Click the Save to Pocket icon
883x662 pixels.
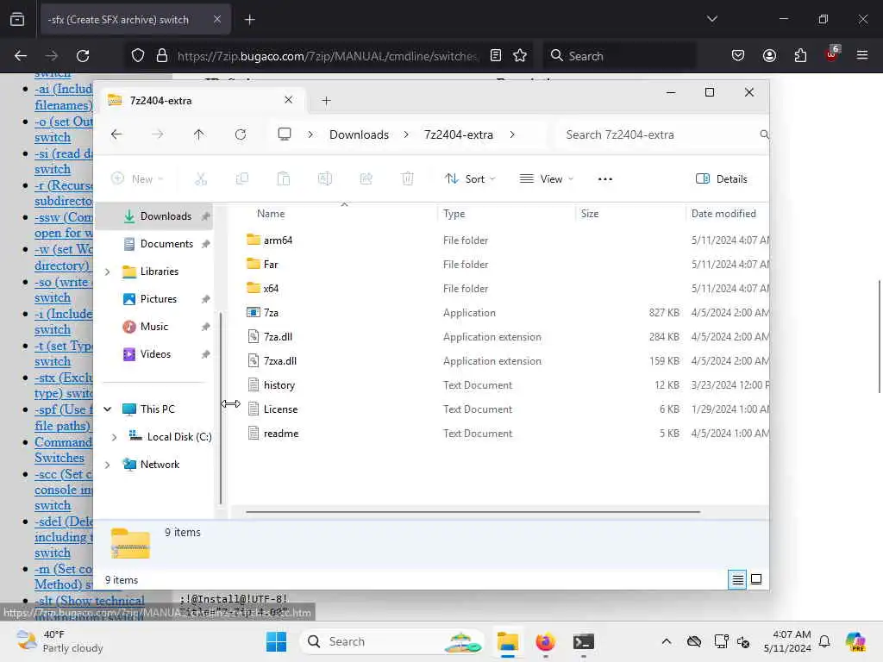738,56
